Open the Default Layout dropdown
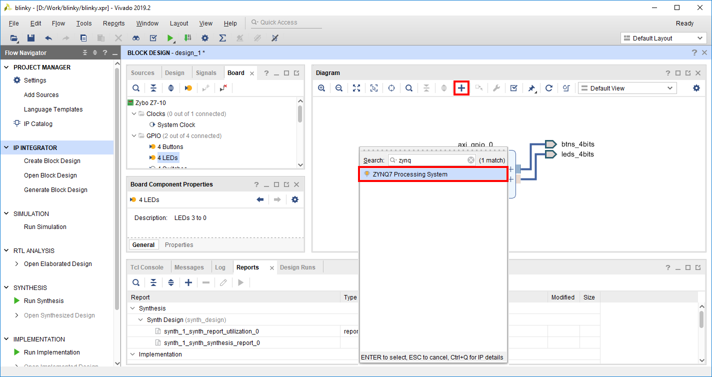This screenshot has width=712, height=377. pyautogui.click(x=663, y=38)
